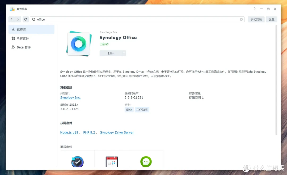The image size is (287, 175).
Task: Click the search field containing office
Action: tap(137, 19)
